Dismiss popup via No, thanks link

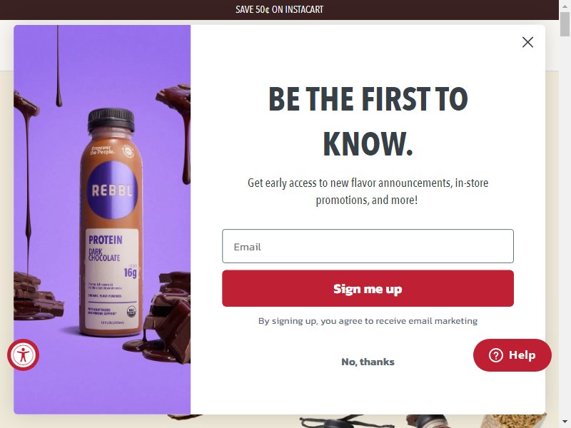pos(368,362)
